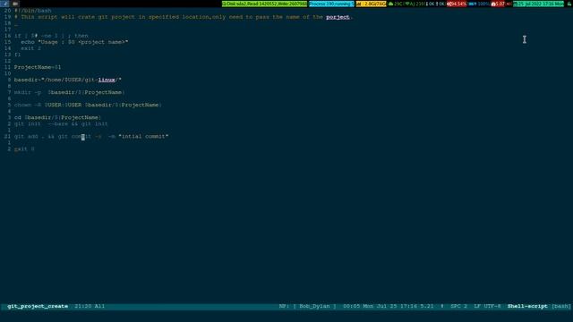
Task: Select the Bob_Dylan now-playing entry in modeline
Action: pyautogui.click(x=314, y=306)
